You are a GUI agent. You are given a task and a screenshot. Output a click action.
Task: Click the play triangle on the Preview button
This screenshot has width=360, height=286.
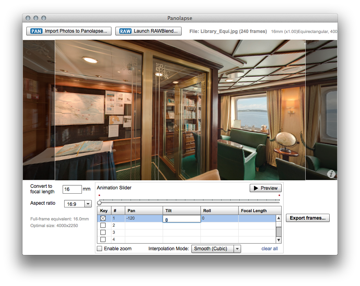256,188
